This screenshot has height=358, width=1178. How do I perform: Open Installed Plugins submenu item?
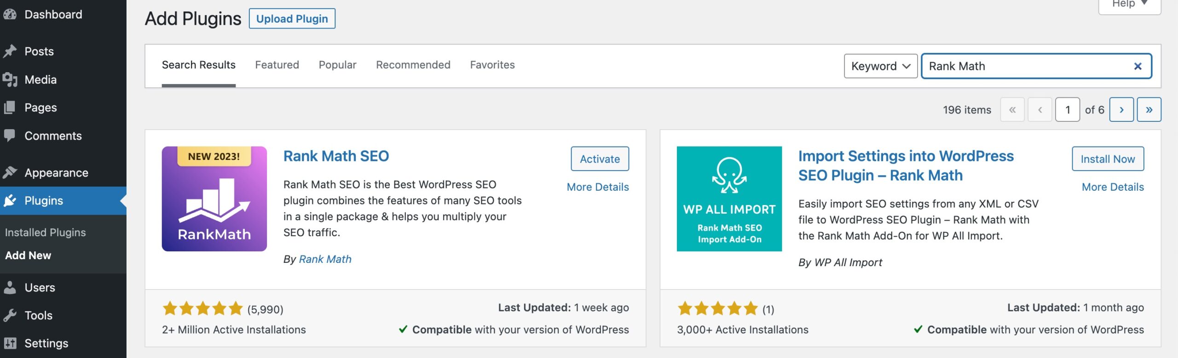(46, 233)
